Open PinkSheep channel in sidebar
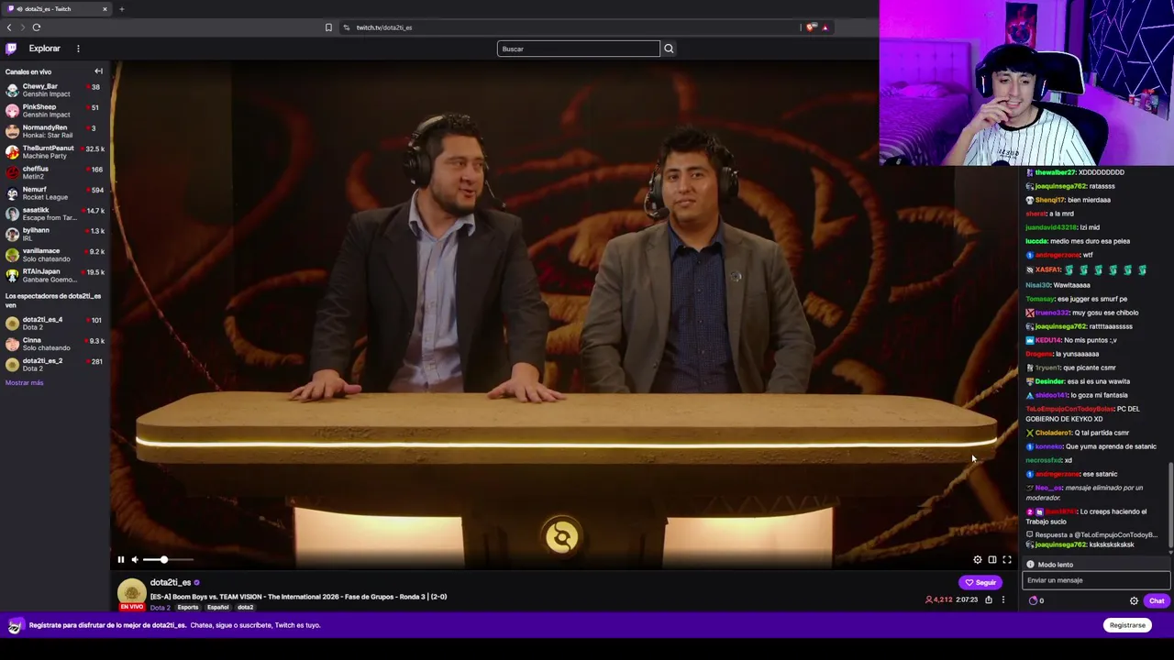The image size is (1174, 660). click(55, 111)
